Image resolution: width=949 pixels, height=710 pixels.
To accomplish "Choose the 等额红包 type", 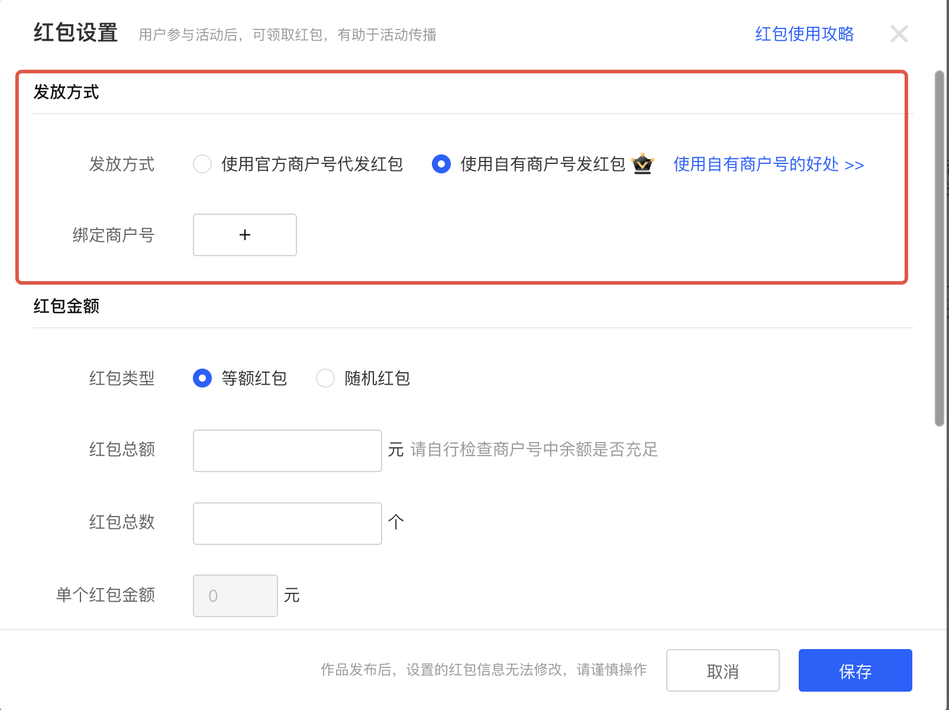I will [202, 378].
